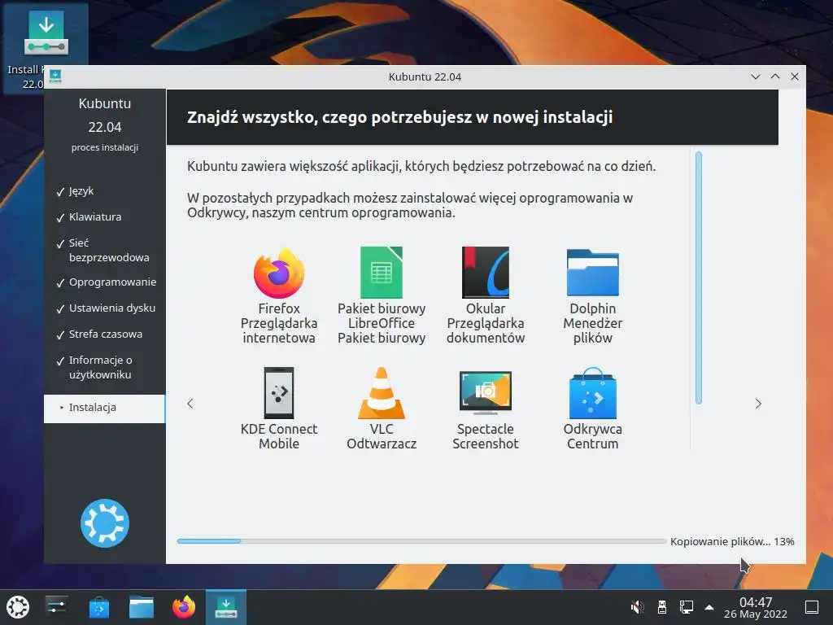Viewport: 833px width, 625px height.
Task: Expand hidden system tray icons arrow
Action: pyautogui.click(x=709, y=607)
